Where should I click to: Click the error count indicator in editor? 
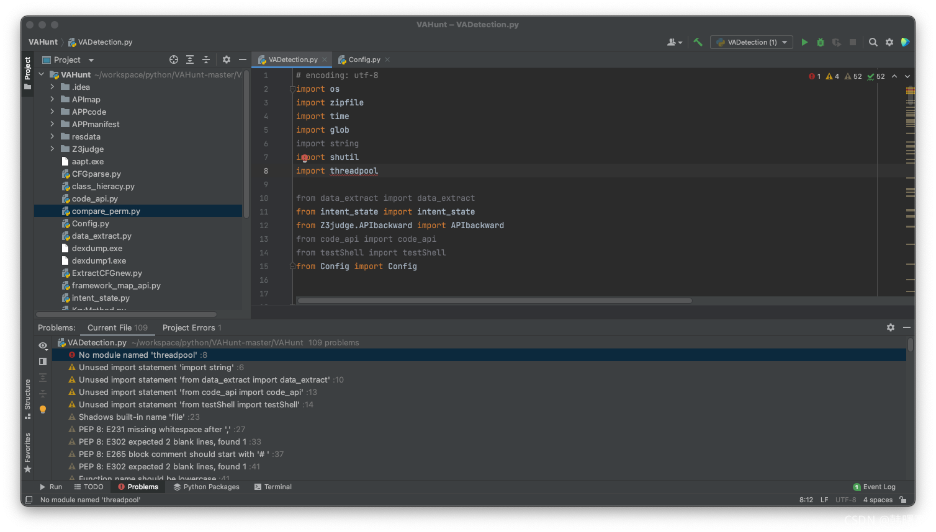click(x=814, y=76)
